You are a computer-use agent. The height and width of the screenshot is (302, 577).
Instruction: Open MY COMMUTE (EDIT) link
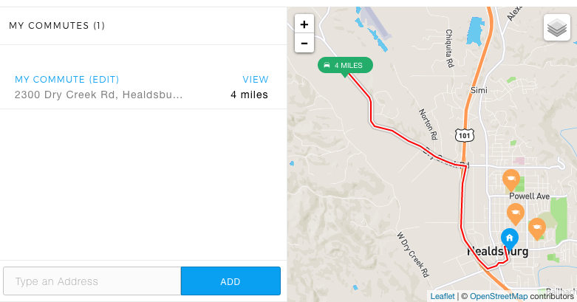(67, 80)
